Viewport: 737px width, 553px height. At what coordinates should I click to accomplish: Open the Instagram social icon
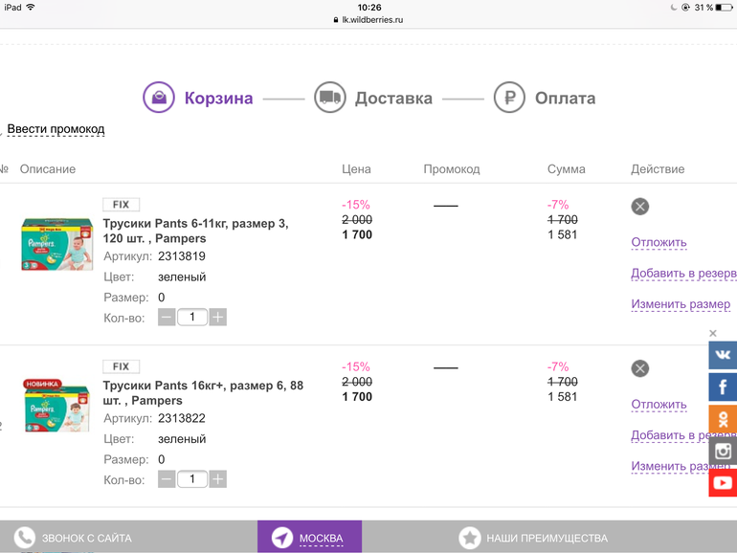[723, 451]
